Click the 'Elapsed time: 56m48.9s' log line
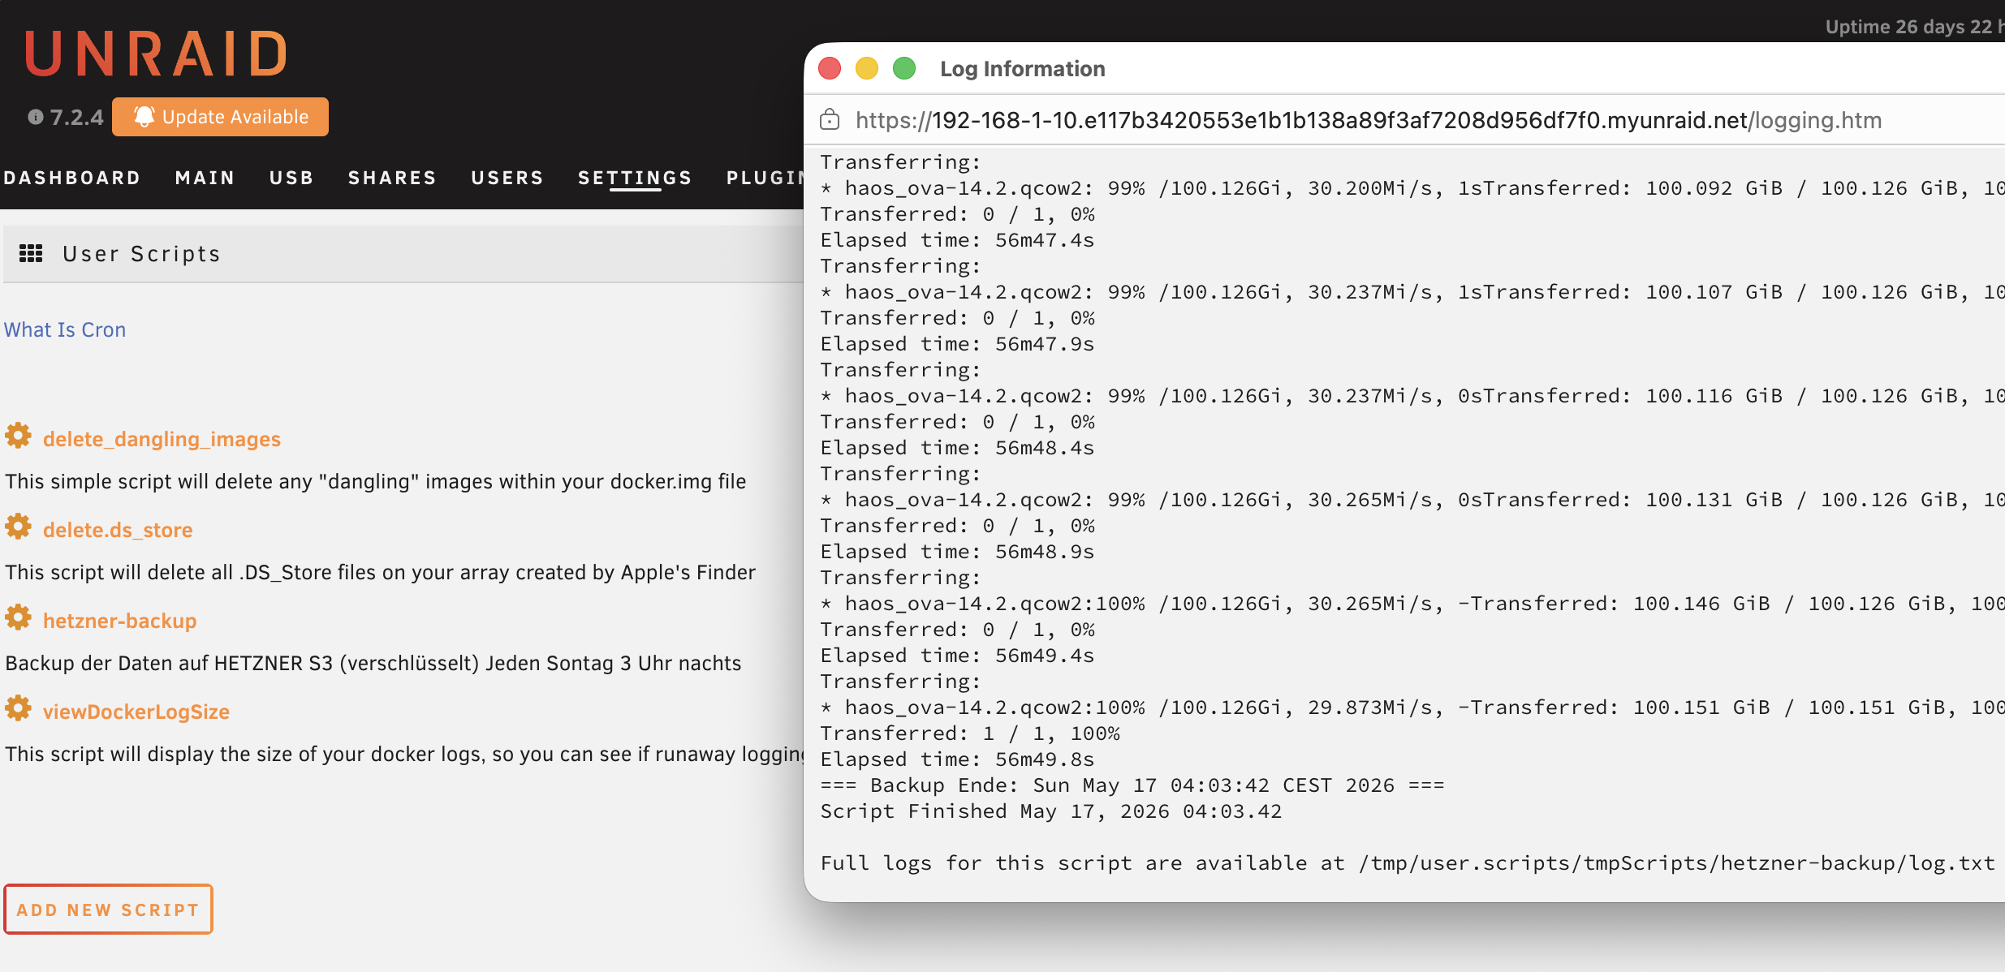 (x=958, y=552)
